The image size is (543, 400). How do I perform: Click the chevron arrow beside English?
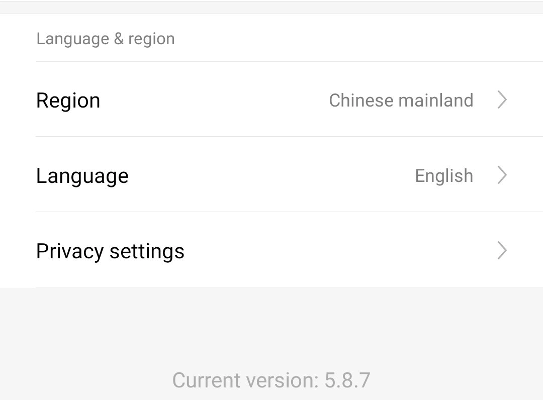tap(502, 175)
